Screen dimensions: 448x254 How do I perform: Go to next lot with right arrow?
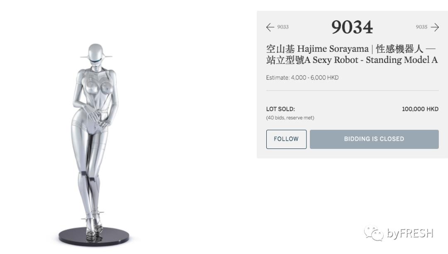435,27
